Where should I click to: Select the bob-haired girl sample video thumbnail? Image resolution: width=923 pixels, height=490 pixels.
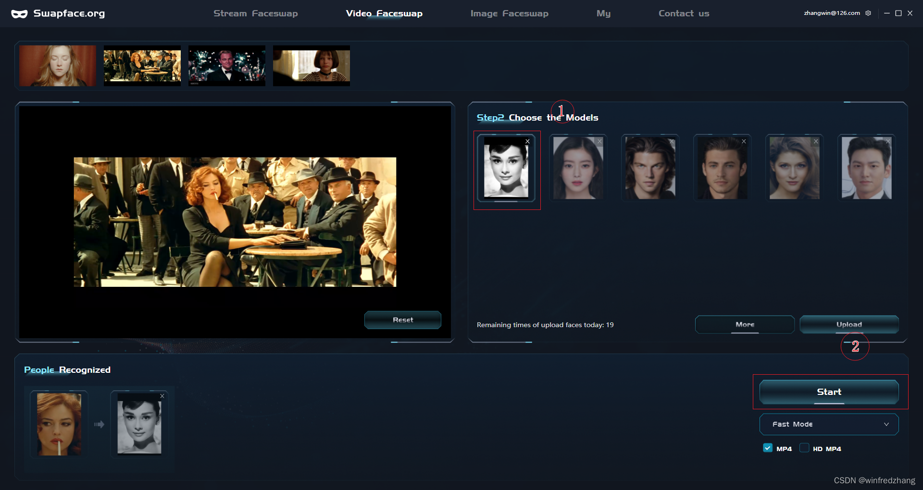(x=312, y=66)
